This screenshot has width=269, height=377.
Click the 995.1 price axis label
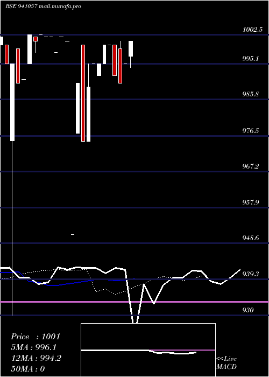[x=251, y=58]
